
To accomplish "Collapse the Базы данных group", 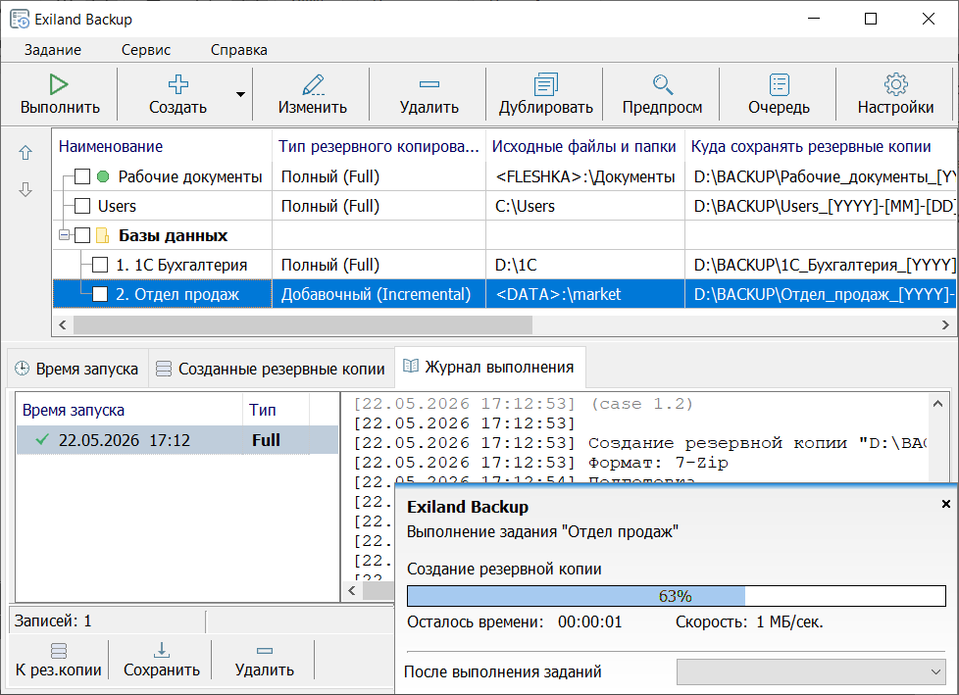I will (64, 235).
